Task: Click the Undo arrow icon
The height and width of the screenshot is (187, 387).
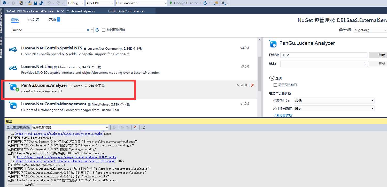Action: coord(49,3)
